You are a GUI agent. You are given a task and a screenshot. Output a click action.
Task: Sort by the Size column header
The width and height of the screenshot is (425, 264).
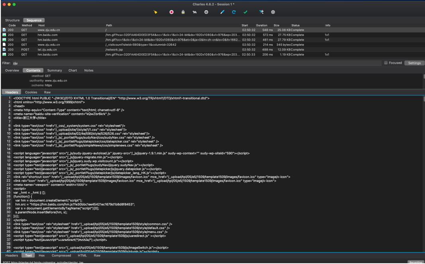[x=276, y=25]
